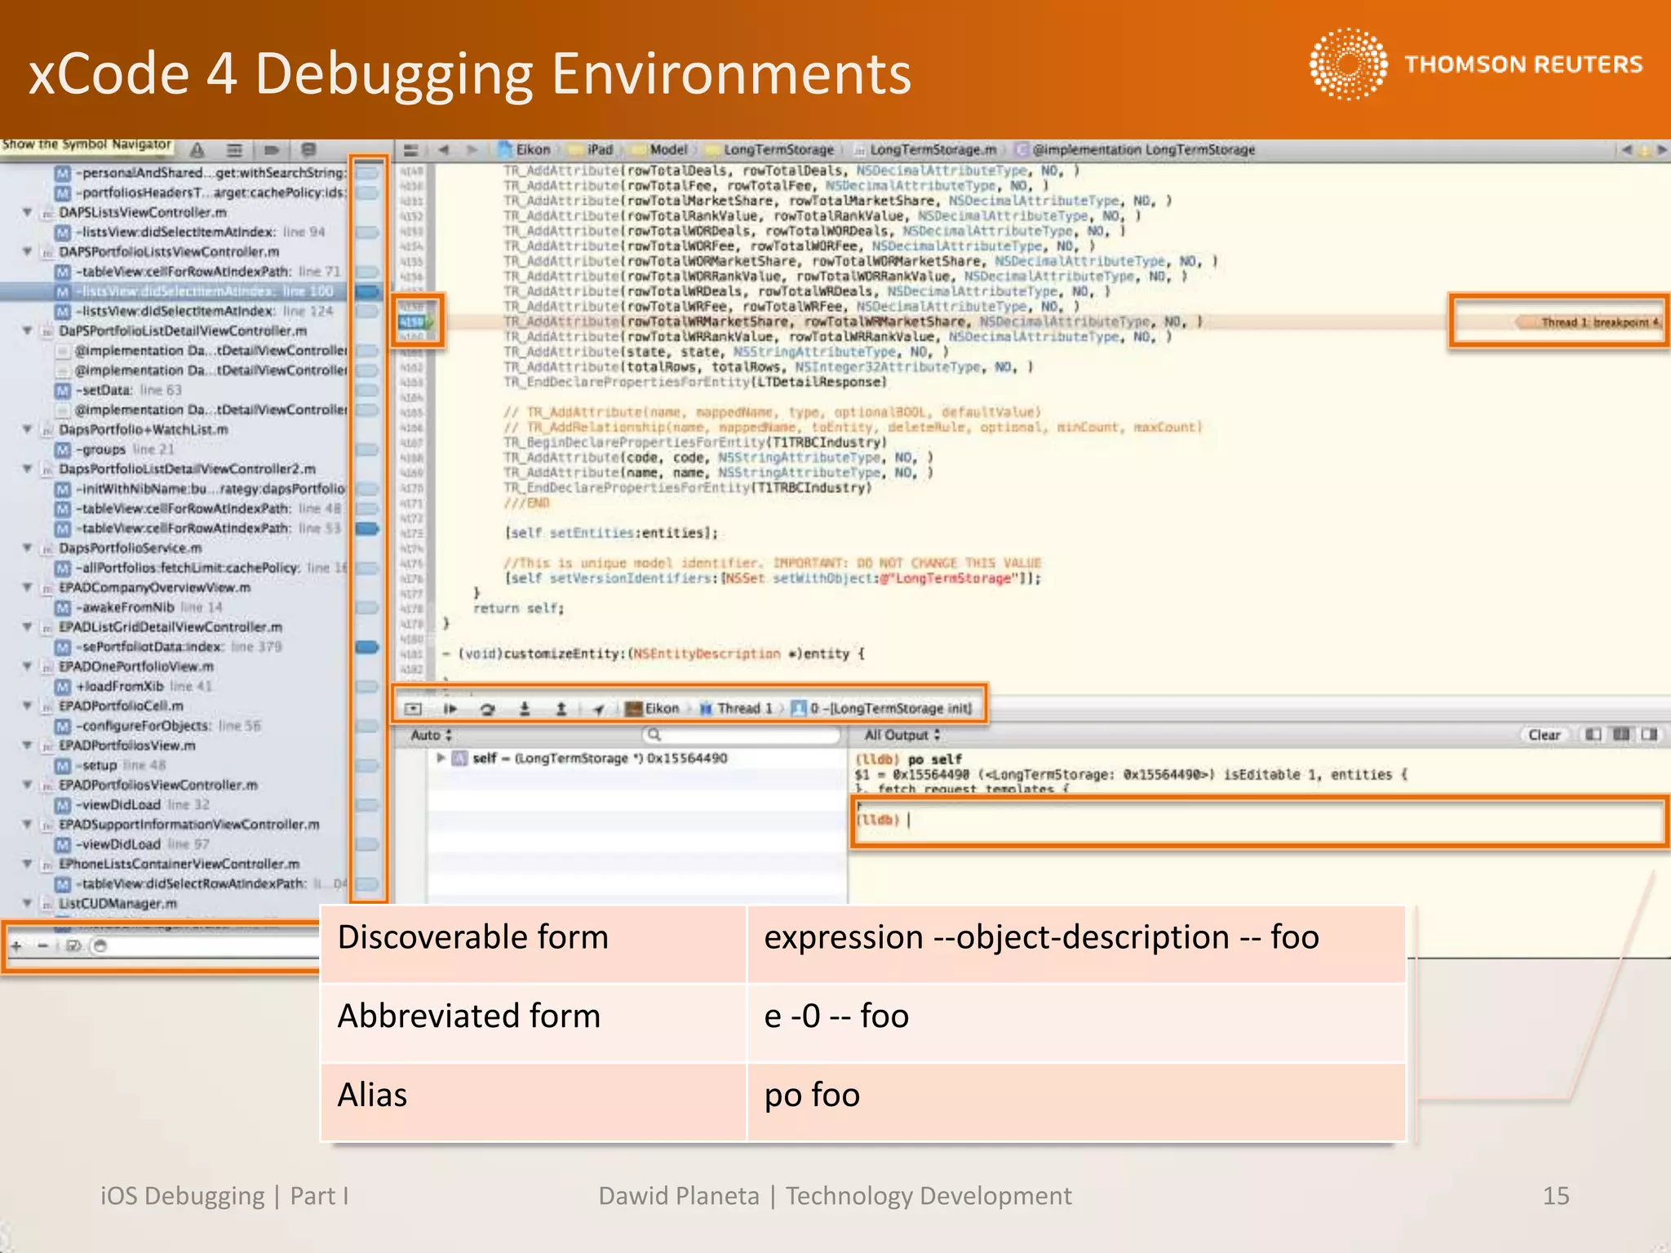Go back with the jump bar left arrow

444,150
